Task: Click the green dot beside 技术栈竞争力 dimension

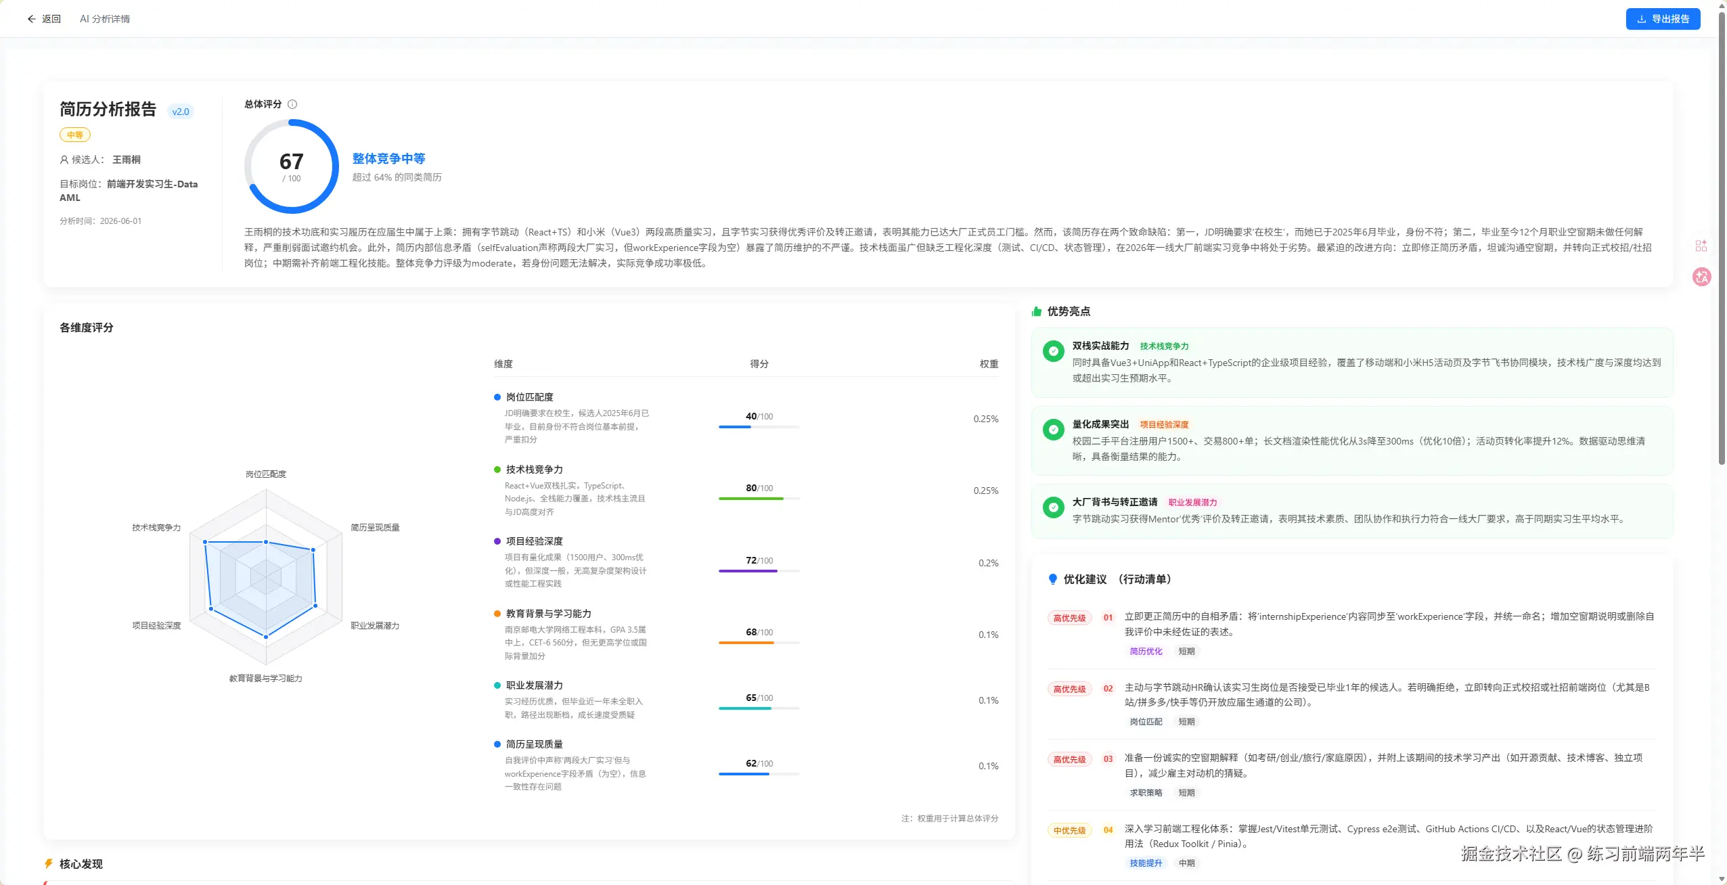Action: pos(497,470)
